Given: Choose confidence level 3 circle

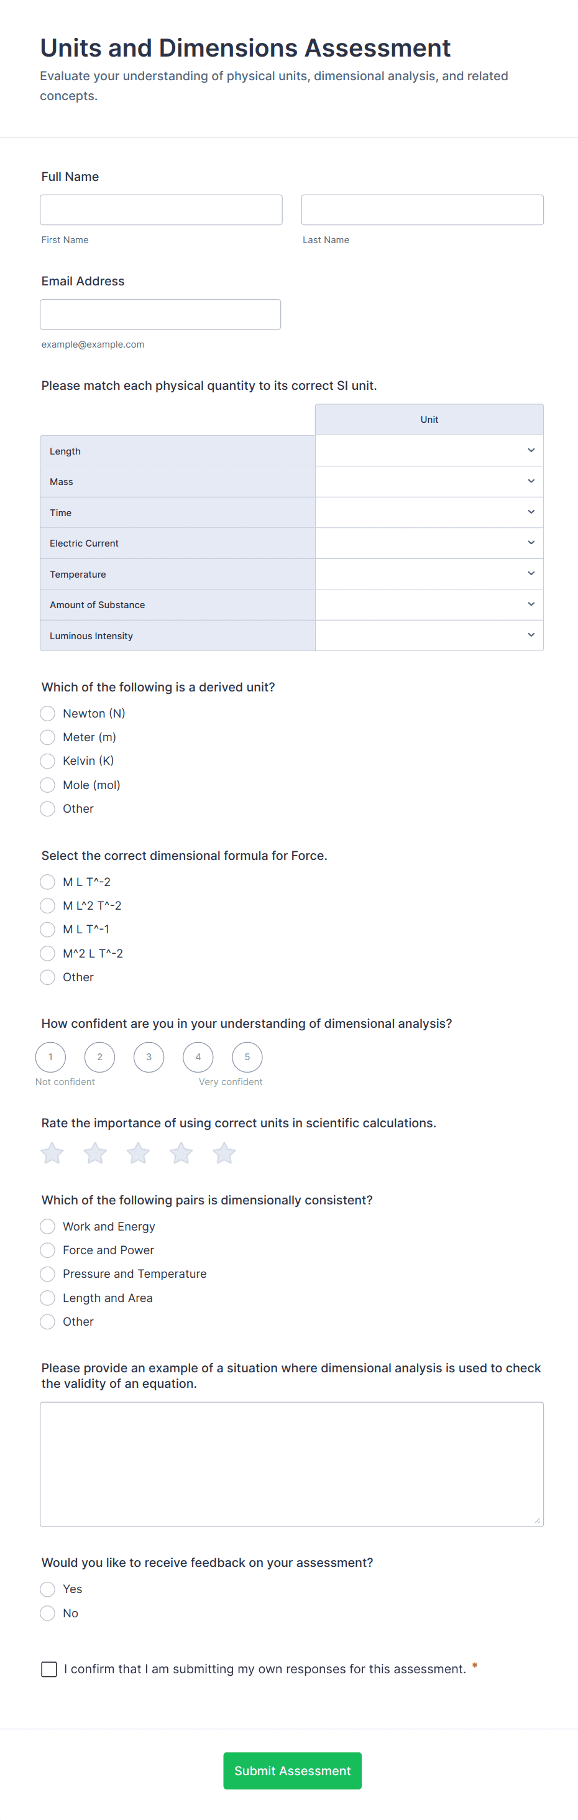Looking at the screenshot, I should point(149,1057).
